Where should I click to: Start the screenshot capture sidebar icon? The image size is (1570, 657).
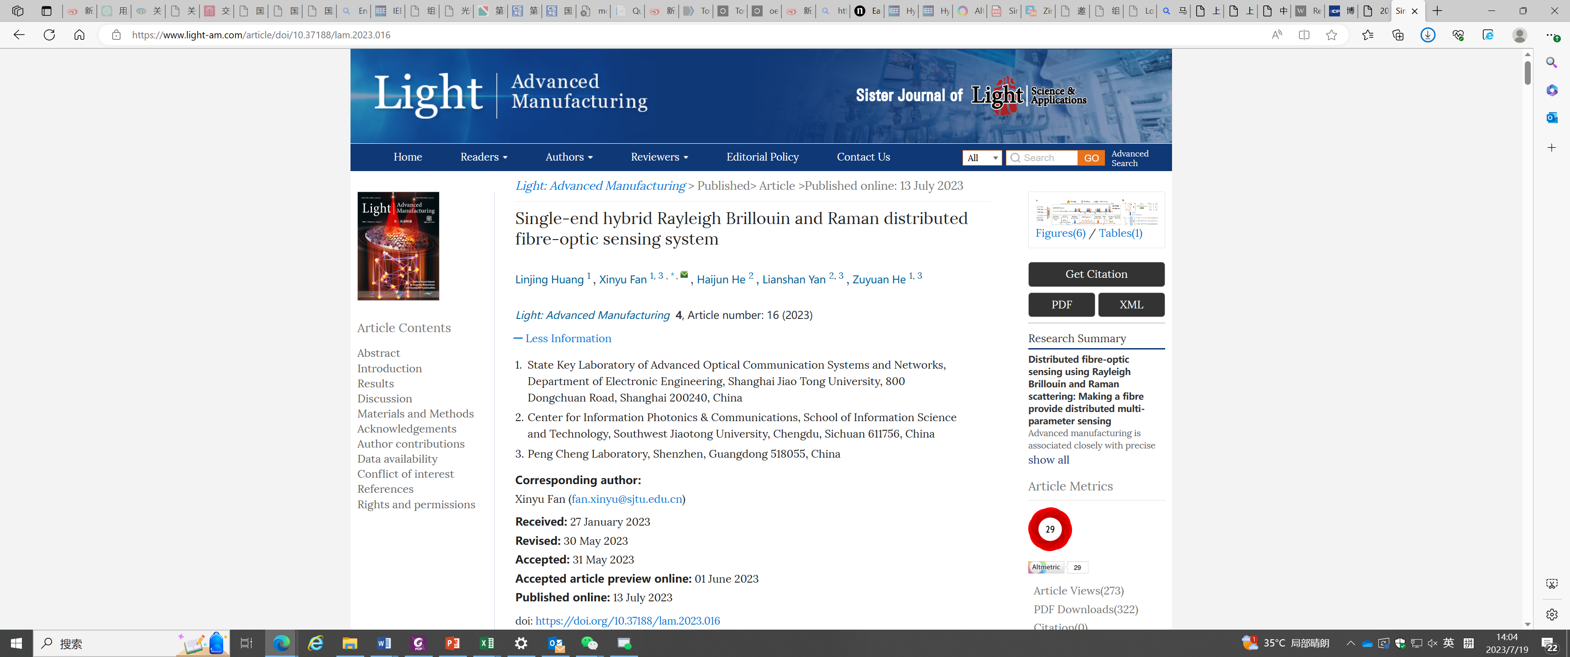pyautogui.click(x=1552, y=583)
